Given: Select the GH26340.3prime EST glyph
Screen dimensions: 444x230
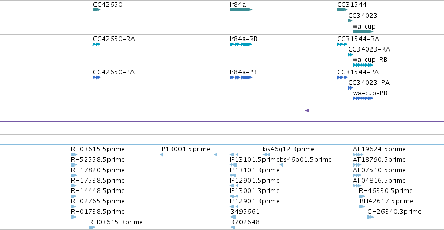Looking at the screenshot, I should [x=370, y=217].
